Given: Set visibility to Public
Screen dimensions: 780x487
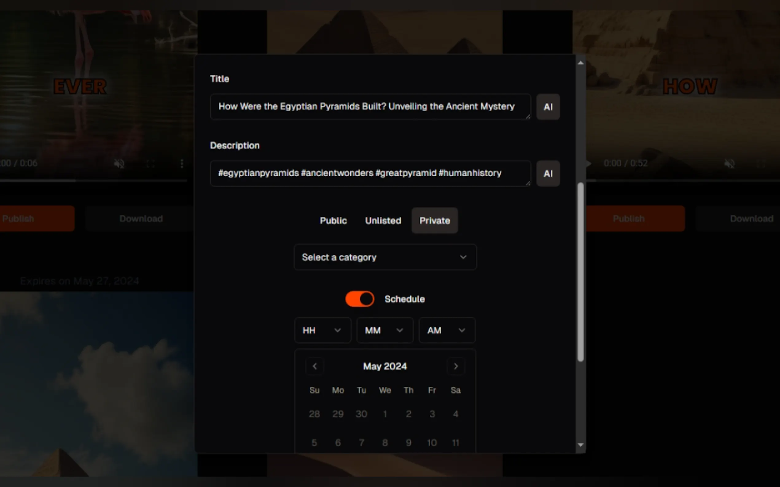Looking at the screenshot, I should point(333,220).
